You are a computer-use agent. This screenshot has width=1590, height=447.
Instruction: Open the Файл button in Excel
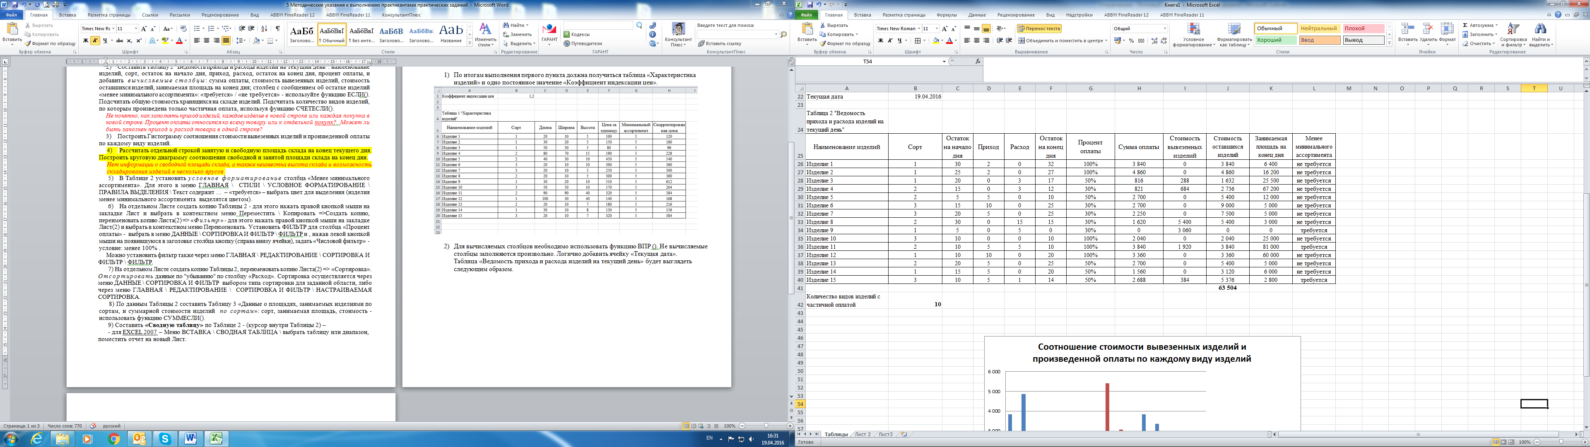806,15
